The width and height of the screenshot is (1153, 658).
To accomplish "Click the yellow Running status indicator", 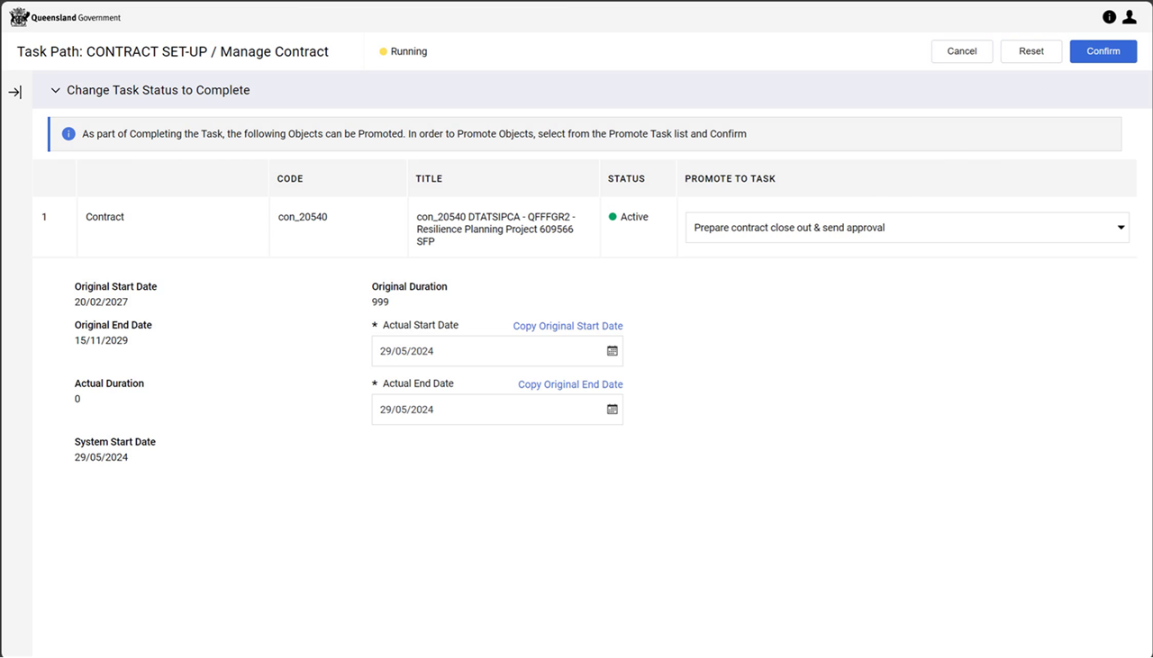I will tap(383, 51).
